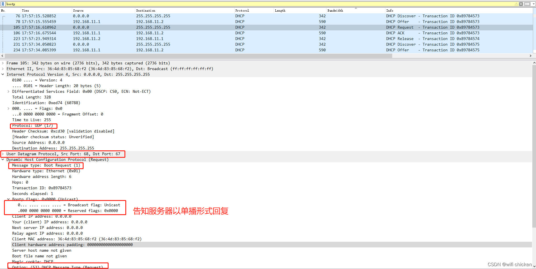
Task: Select the Destination Address: 255.255.255.255 line
Action: [53, 148]
